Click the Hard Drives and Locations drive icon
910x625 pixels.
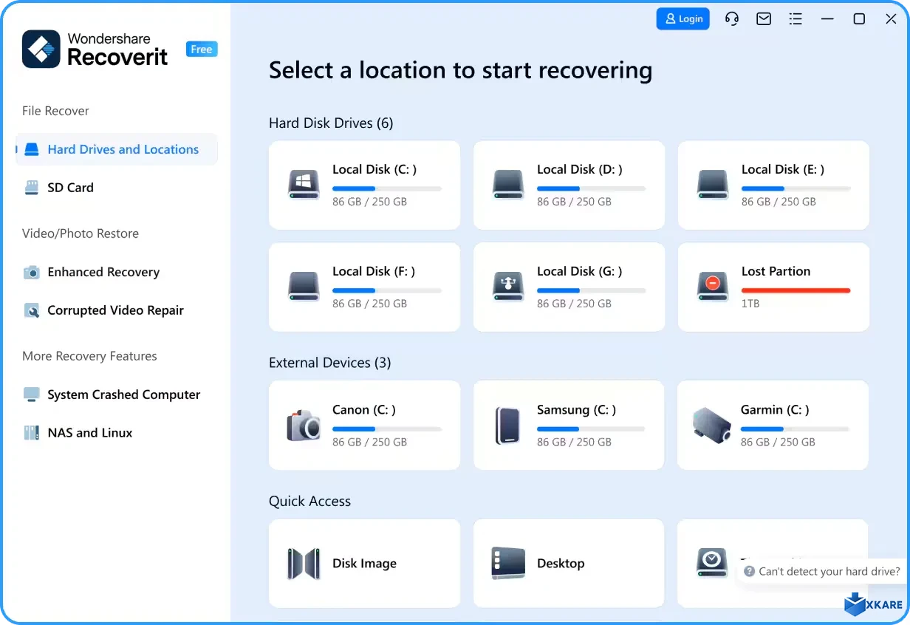click(x=31, y=149)
